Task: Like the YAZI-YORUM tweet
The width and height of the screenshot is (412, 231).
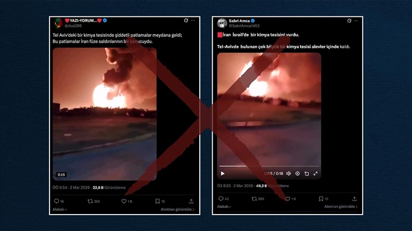Action: coord(124,201)
